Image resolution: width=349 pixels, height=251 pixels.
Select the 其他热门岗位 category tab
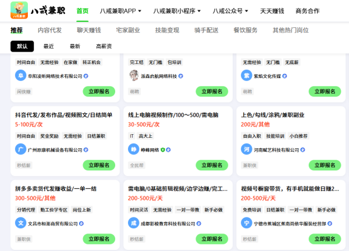point(291,30)
